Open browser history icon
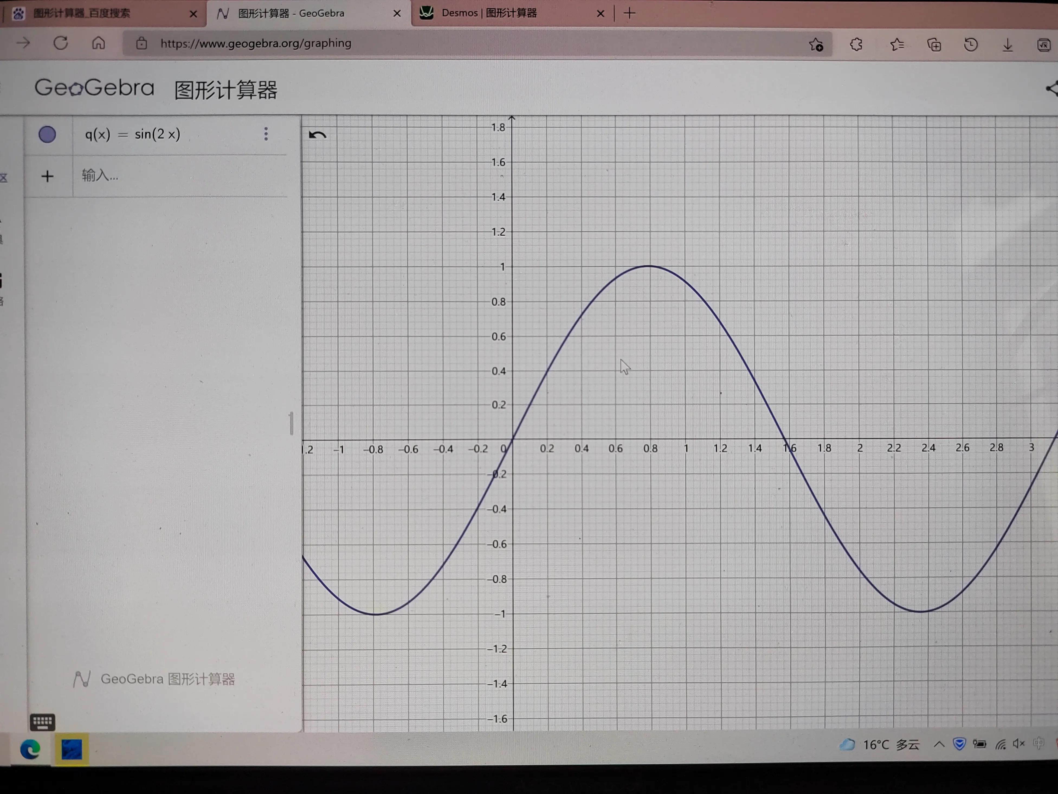The width and height of the screenshot is (1058, 794). 970,44
